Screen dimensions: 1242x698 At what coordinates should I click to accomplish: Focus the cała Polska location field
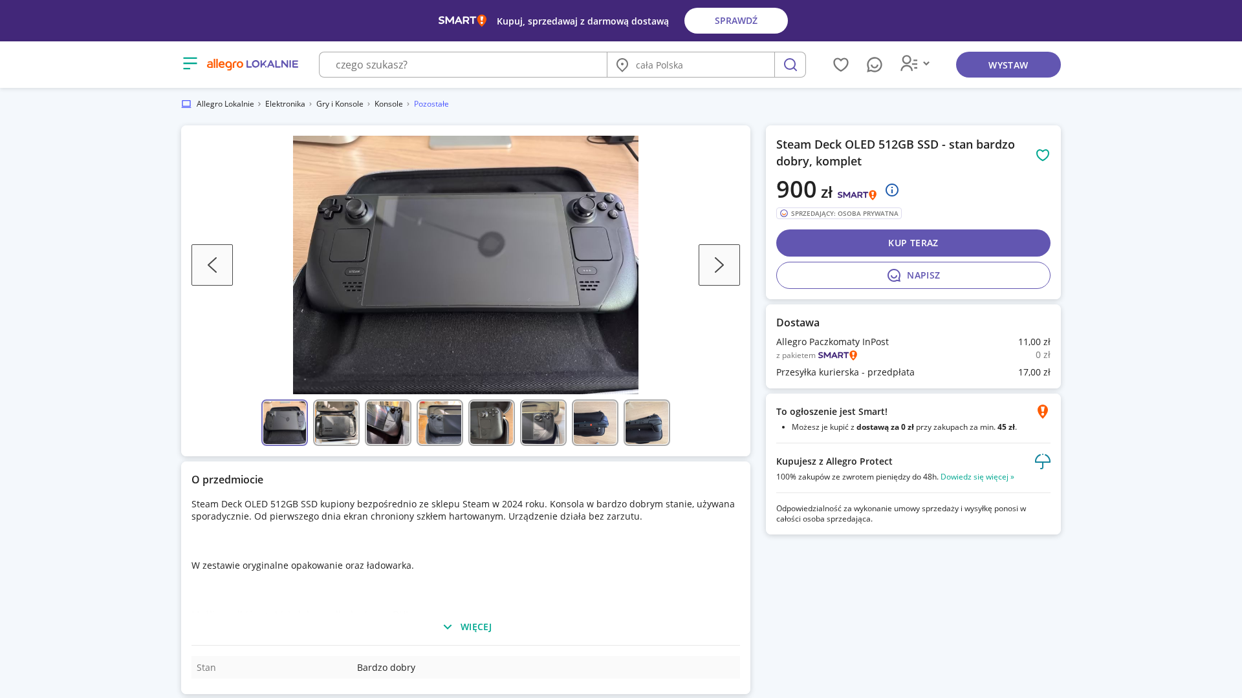tap(691, 65)
